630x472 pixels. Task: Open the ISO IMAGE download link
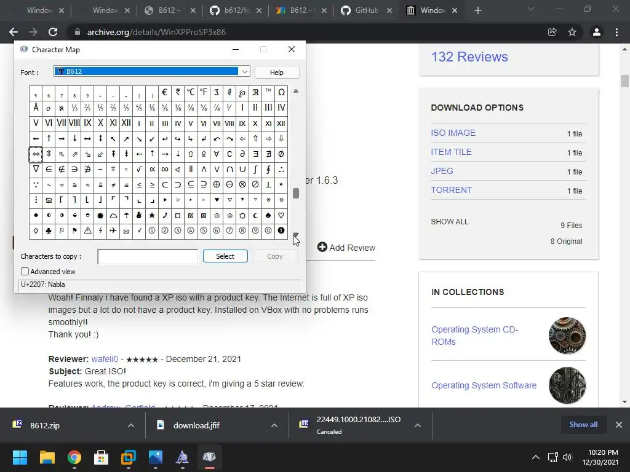(x=453, y=133)
